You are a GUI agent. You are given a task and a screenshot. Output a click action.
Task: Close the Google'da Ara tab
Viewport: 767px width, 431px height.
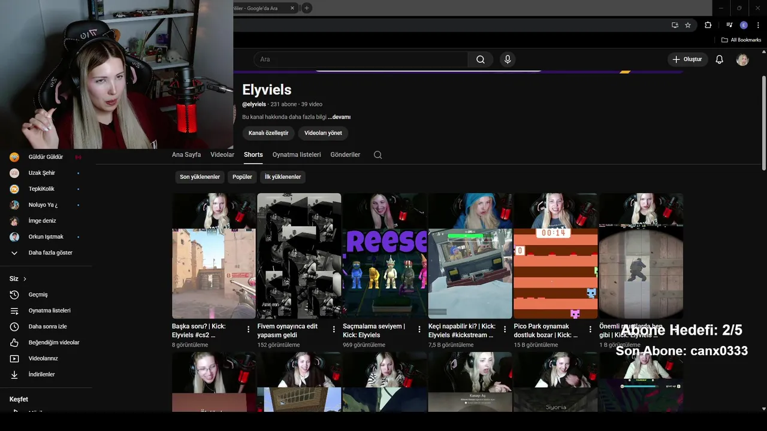292,8
